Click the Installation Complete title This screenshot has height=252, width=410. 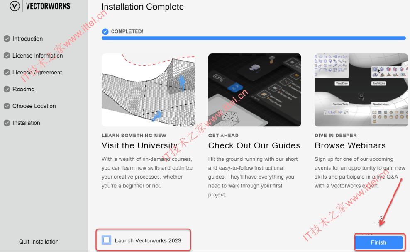click(x=142, y=7)
